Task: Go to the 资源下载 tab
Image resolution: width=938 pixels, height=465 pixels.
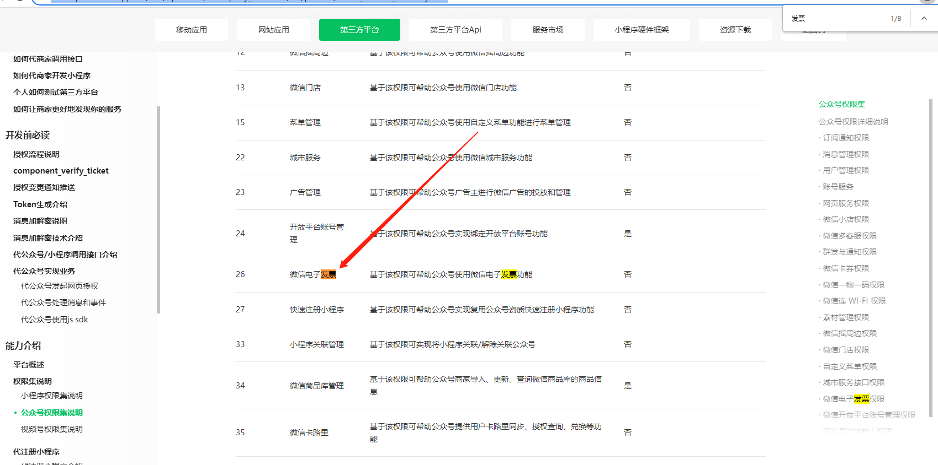Action: (x=735, y=30)
